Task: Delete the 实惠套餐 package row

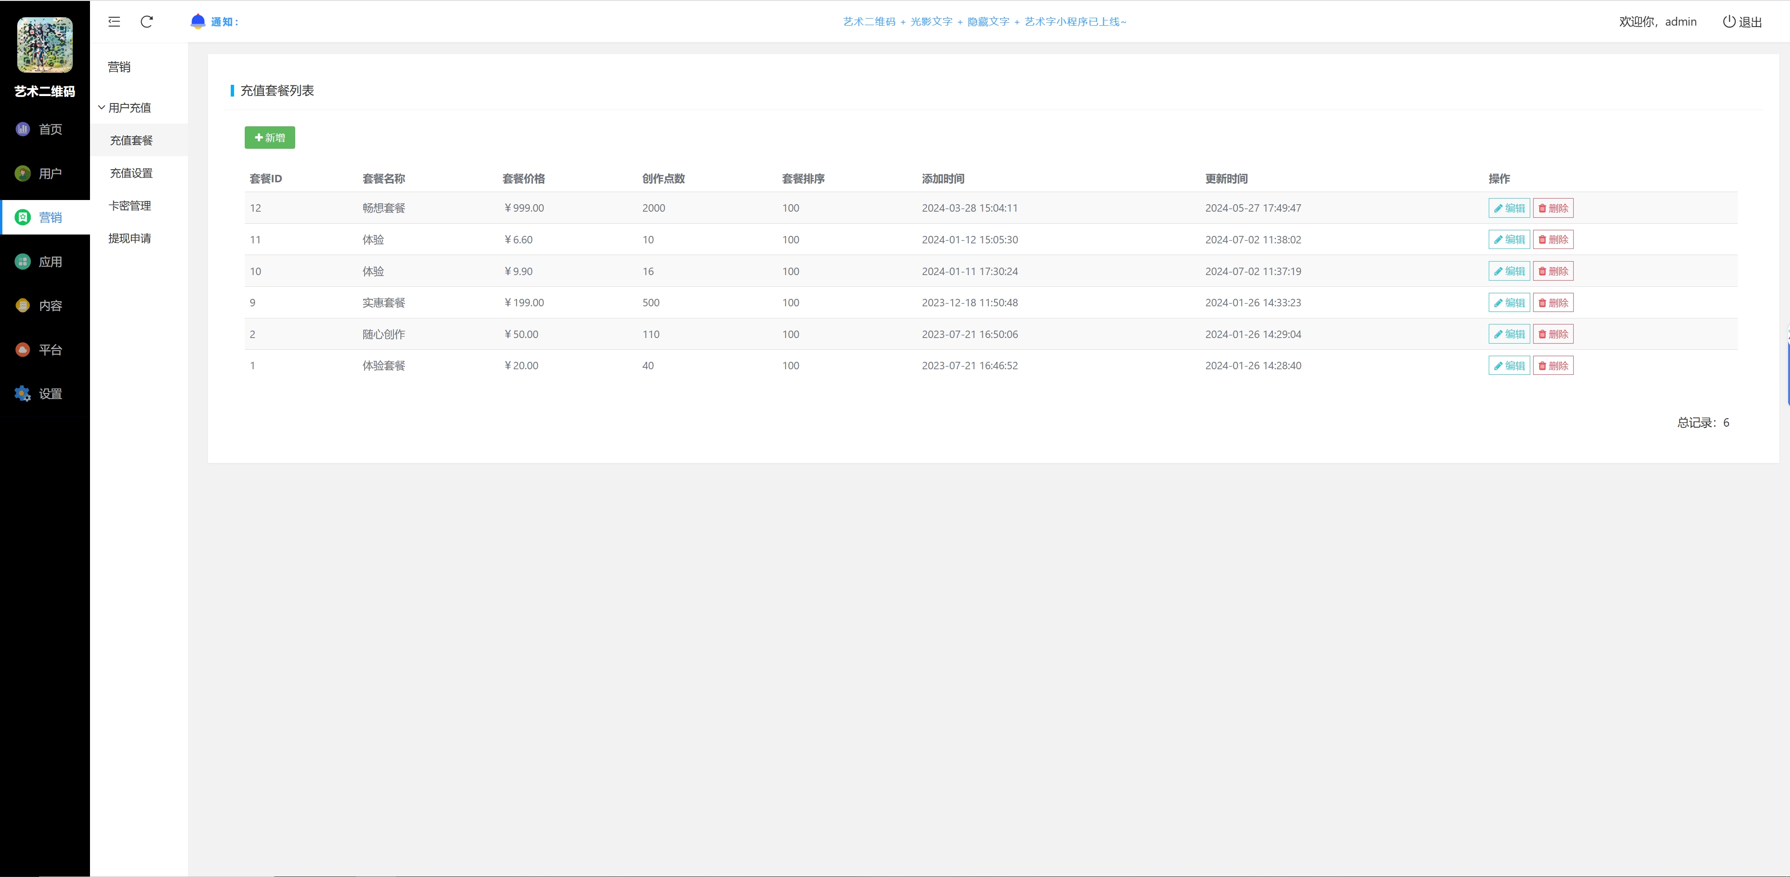Action: point(1553,303)
